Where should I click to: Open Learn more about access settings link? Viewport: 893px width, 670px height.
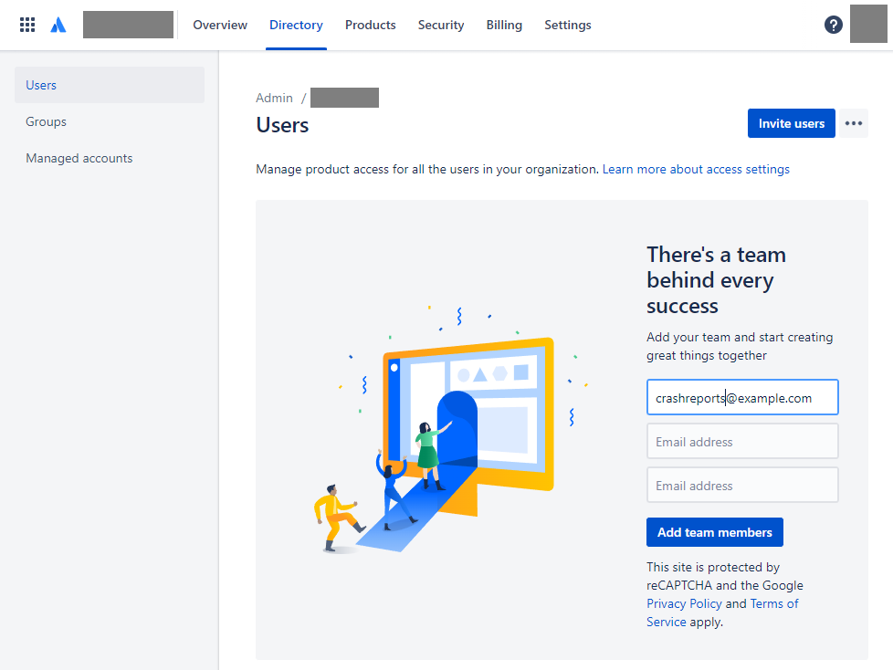pyautogui.click(x=696, y=169)
